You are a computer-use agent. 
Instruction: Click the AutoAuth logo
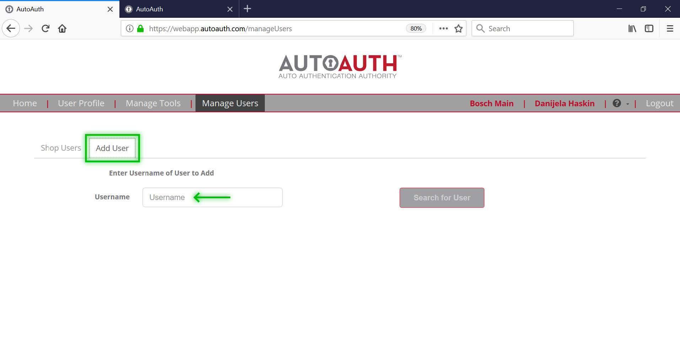(340, 66)
